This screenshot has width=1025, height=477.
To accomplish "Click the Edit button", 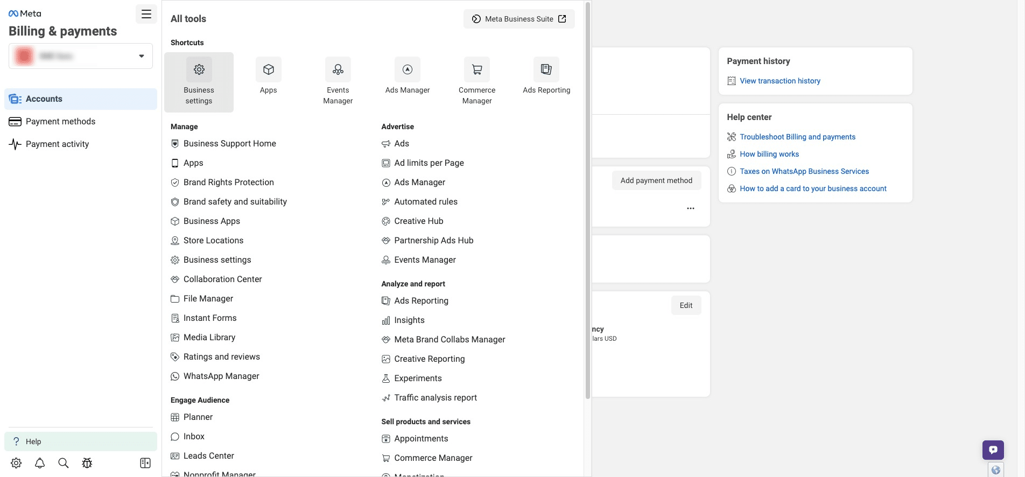I will [686, 305].
